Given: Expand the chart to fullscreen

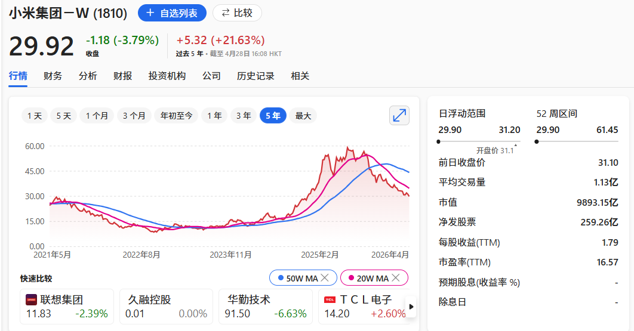Looking at the screenshot, I should point(399,116).
